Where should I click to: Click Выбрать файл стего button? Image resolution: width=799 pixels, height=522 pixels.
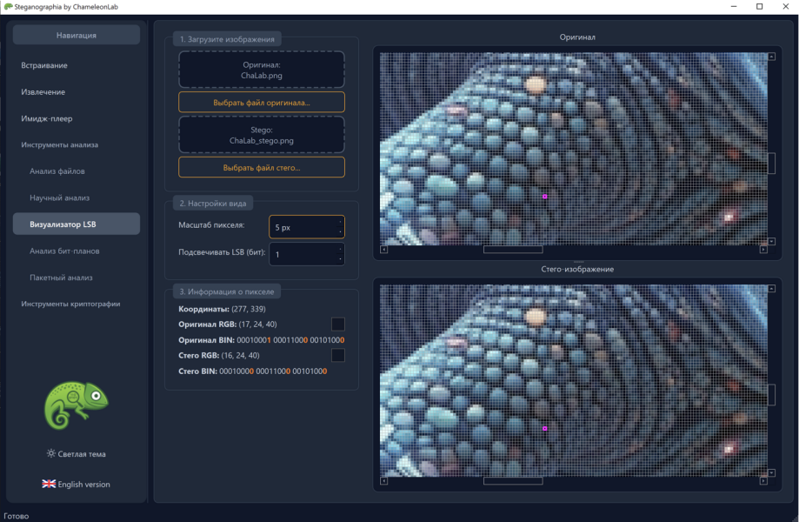click(262, 167)
